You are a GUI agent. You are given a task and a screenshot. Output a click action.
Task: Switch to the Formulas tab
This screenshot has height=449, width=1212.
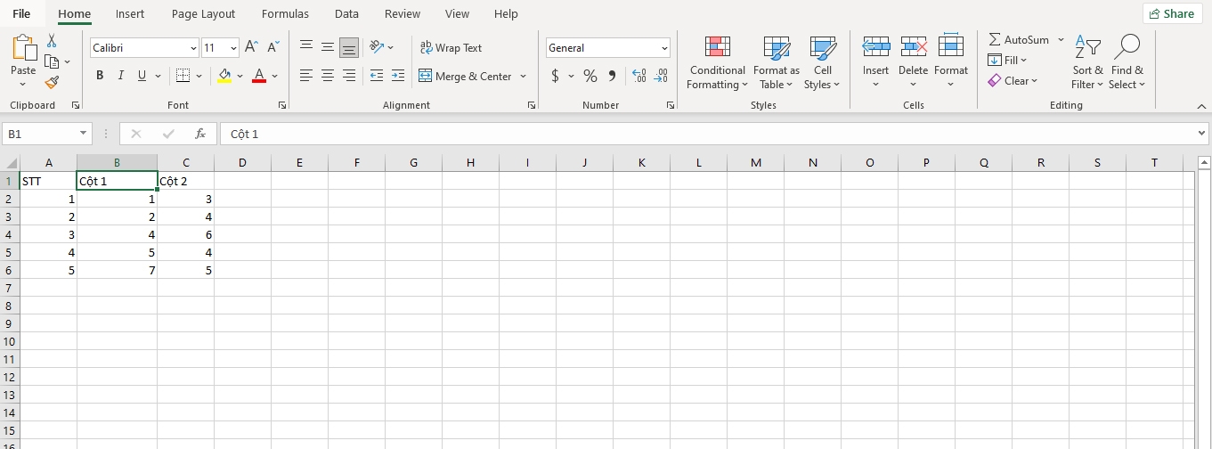(x=285, y=13)
